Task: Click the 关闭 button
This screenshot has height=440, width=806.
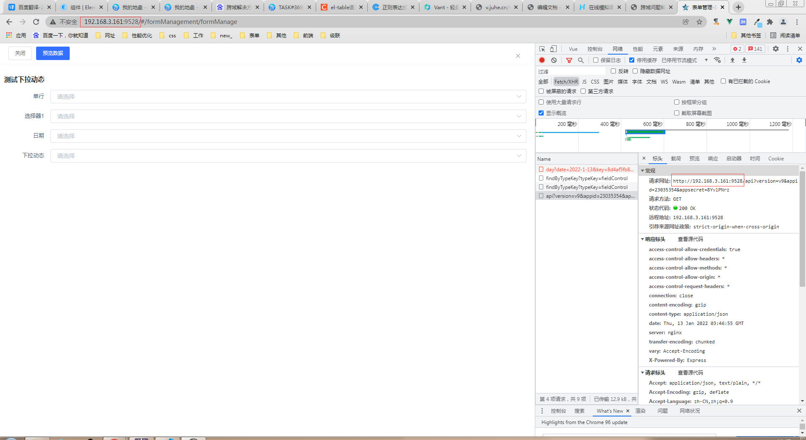Action: (20, 53)
